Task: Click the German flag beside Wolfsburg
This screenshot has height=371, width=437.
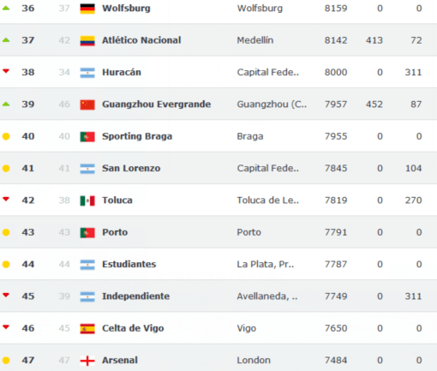Action: coord(87,9)
